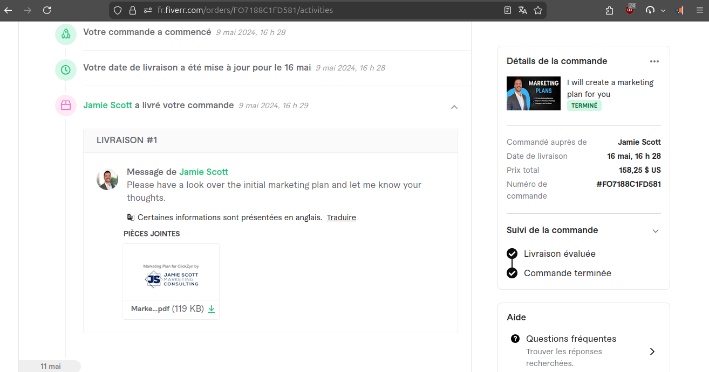Collapse the Jamie Scott delivery entry
709x372 pixels.
pos(454,107)
